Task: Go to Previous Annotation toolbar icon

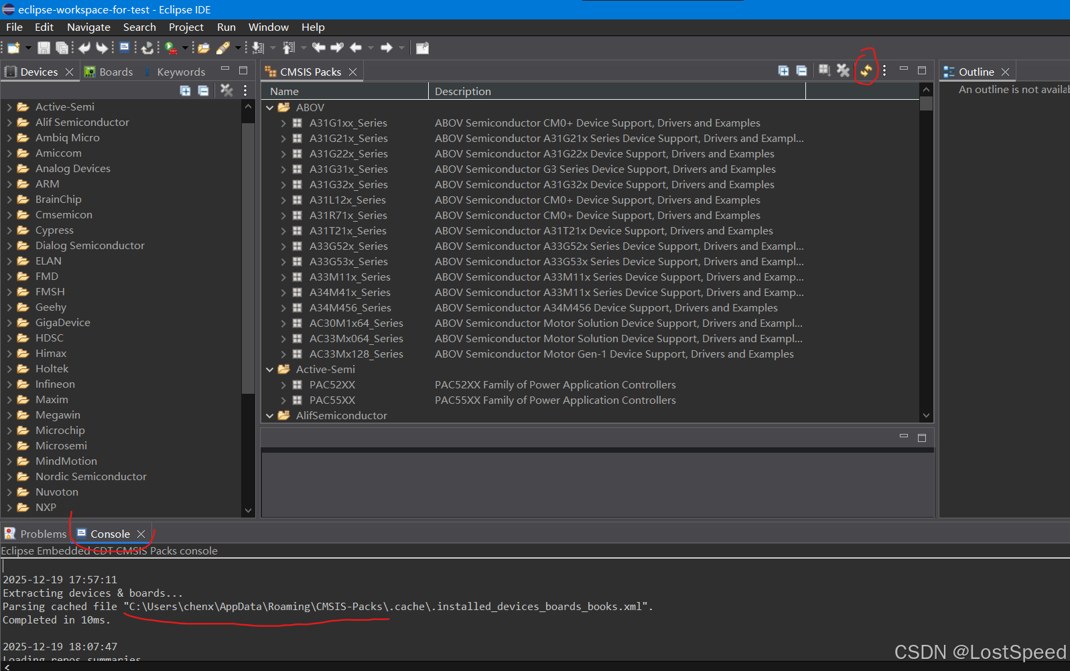Action: coord(289,48)
